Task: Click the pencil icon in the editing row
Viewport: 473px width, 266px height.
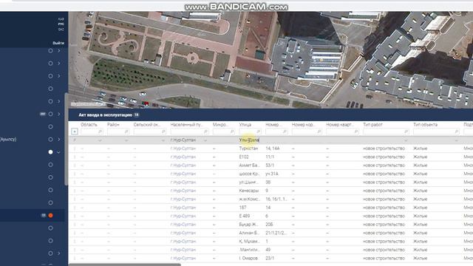Action: (75, 140)
